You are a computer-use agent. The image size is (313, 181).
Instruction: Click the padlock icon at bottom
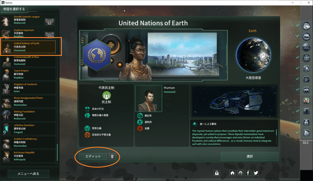(x=217, y=173)
